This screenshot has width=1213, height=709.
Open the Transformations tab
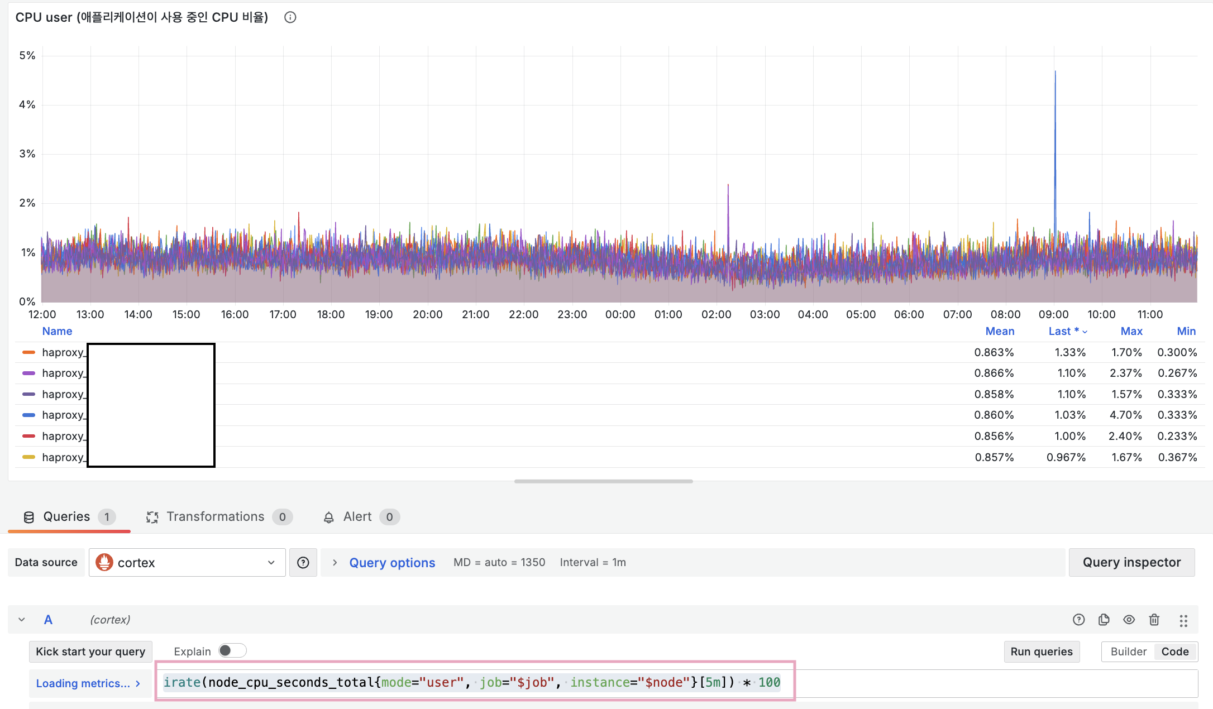pyautogui.click(x=218, y=517)
